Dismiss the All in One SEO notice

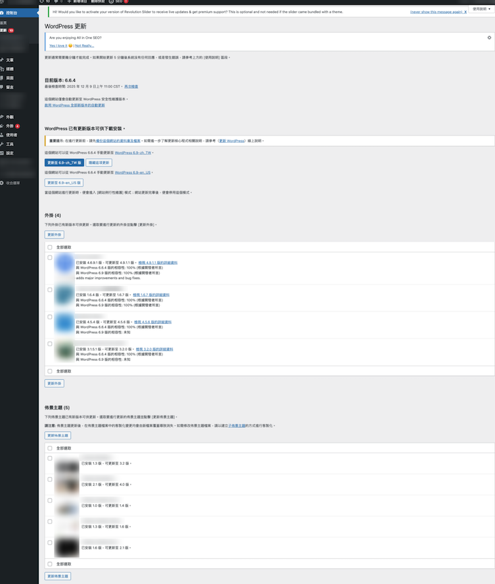click(x=489, y=38)
